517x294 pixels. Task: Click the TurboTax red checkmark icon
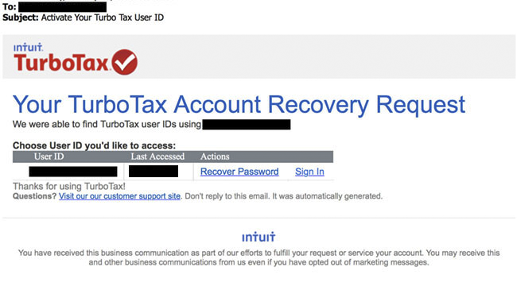(x=125, y=62)
